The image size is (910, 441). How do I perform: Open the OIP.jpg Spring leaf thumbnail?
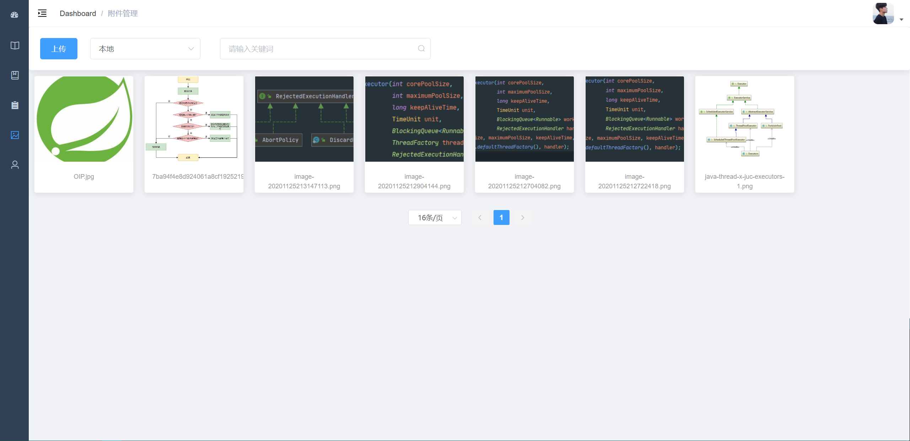(84, 119)
